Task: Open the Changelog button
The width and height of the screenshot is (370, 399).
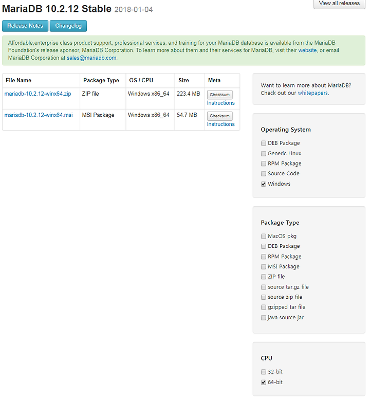Action: 68,26
